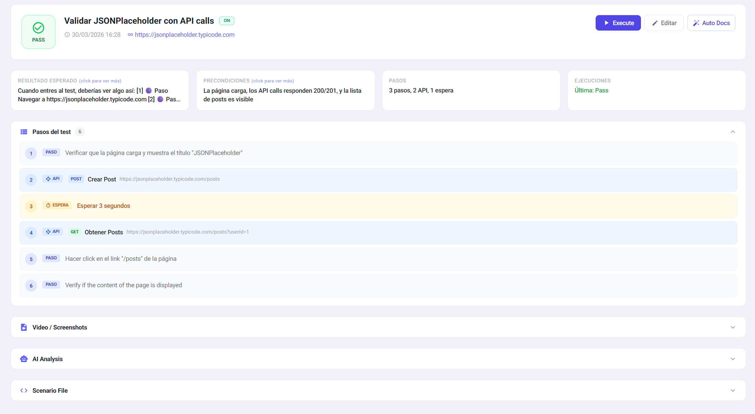This screenshot has width=755, height=414.
Task: Click the ESPERA timer tag
Action: pos(57,205)
